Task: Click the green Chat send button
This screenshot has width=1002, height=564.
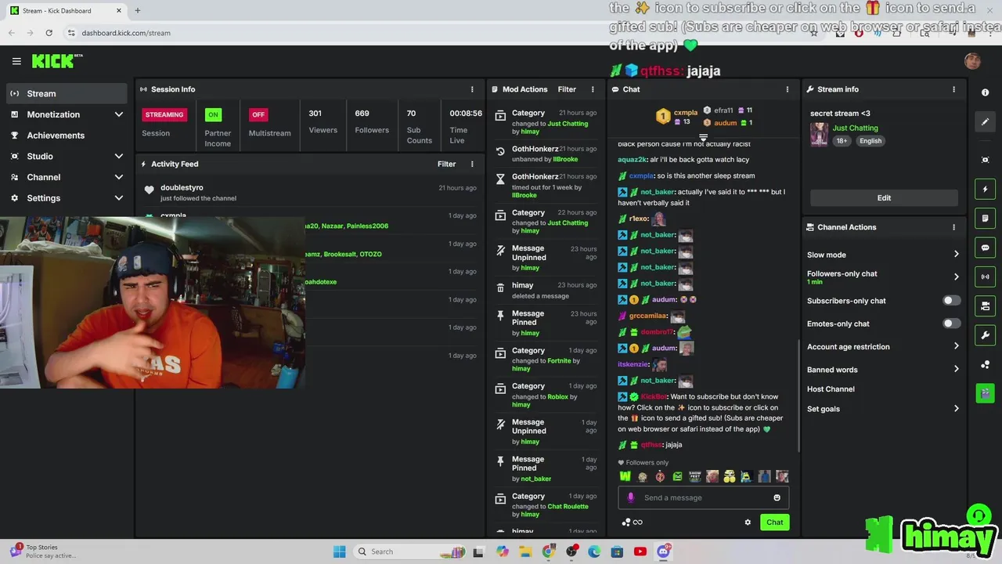Action: (x=774, y=522)
